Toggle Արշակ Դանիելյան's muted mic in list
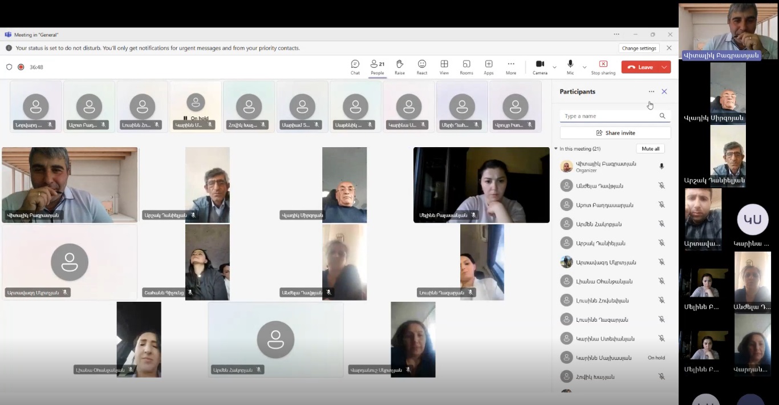779x405 pixels. coord(662,243)
